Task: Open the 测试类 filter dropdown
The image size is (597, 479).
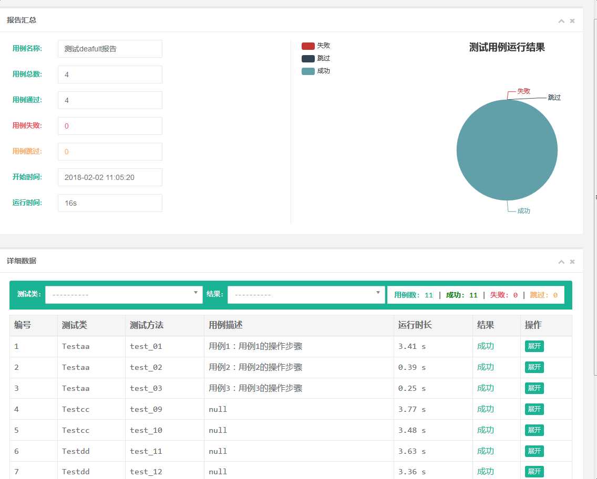Action: 123,295
